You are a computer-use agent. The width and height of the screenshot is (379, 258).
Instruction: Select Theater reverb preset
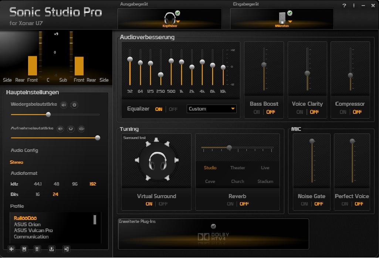[x=238, y=168]
